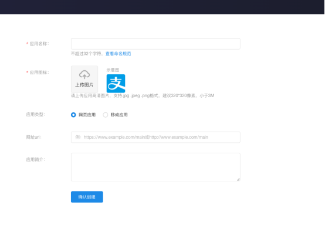Click the 应用类型 field label
Screen dimensions: 325x237
click(36, 114)
